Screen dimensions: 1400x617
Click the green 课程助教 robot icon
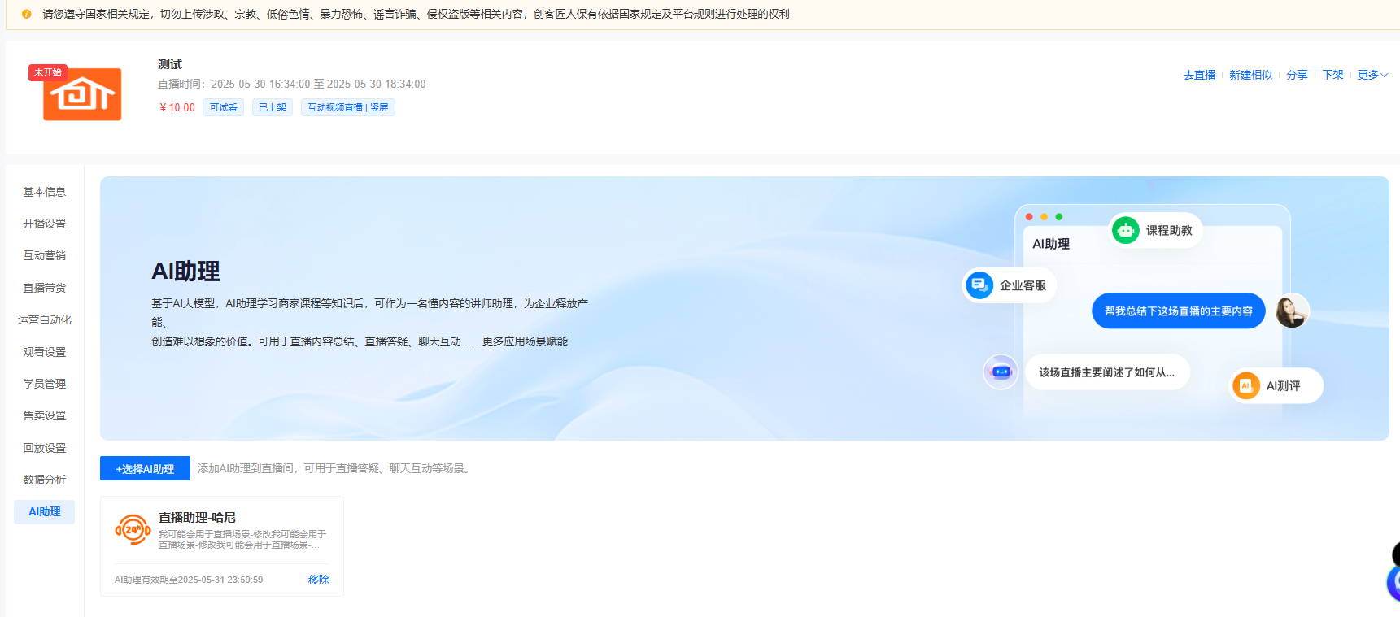point(1126,231)
